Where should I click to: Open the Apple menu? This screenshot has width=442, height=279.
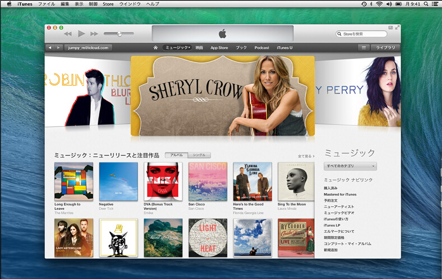(x=9, y=4)
